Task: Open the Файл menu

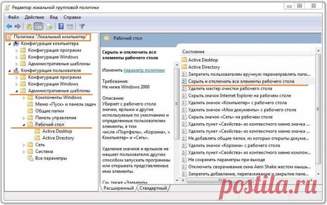Action: click(13, 17)
